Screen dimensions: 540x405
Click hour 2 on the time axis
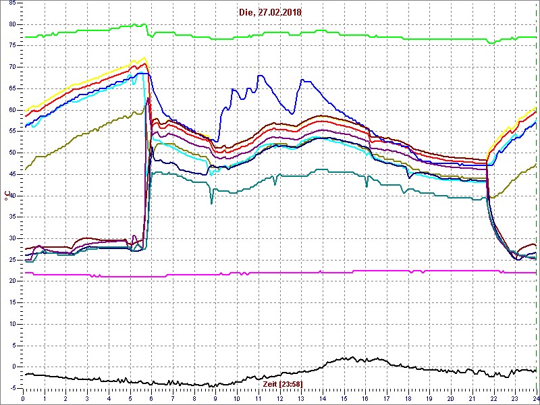coord(65,398)
